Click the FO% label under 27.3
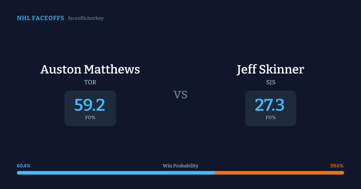 coord(271,118)
